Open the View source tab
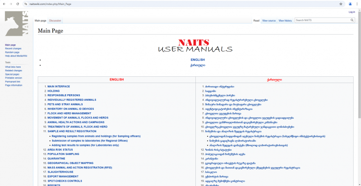Viewport: 361px width, 186px height. (x=269, y=21)
